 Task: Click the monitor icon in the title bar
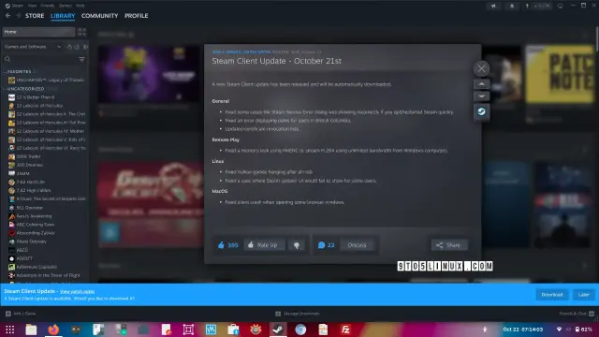561,6
